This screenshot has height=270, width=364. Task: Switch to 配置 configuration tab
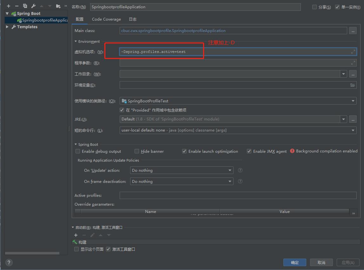click(x=80, y=19)
